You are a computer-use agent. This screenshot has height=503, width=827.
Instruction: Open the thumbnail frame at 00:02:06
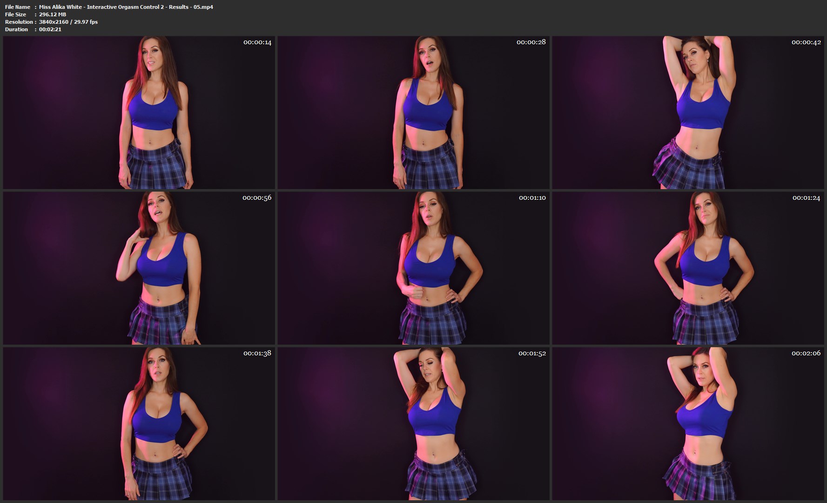pos(688,423)
